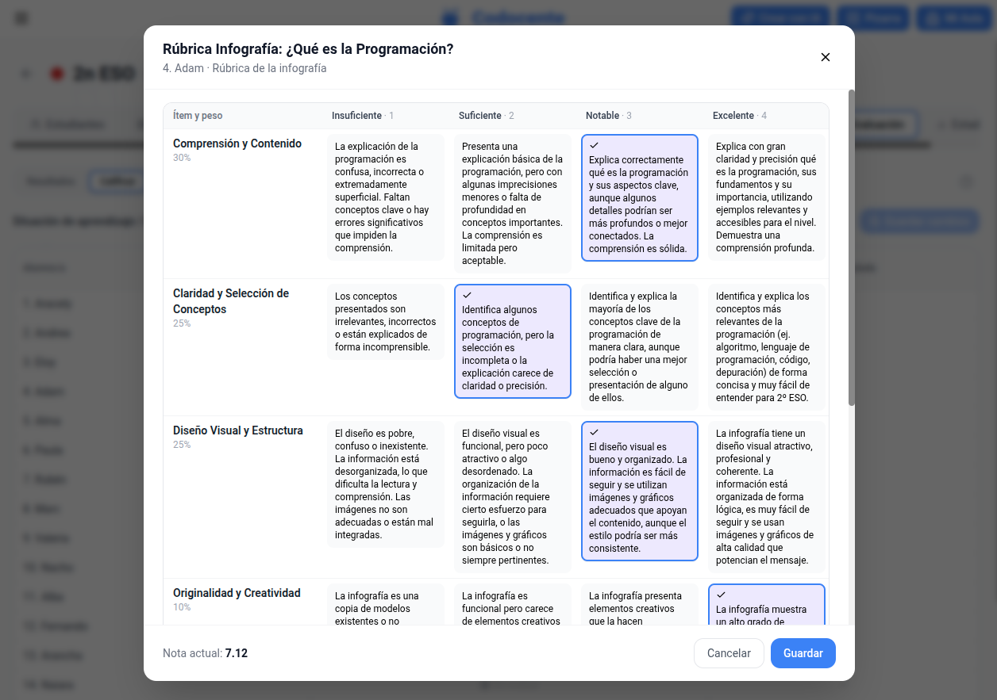The width and height of the screenshot is (997, 700).
Task: Select Excelente for Diseño Visual y Estructura
Action: pyautogui.click(x=767, y=497)
